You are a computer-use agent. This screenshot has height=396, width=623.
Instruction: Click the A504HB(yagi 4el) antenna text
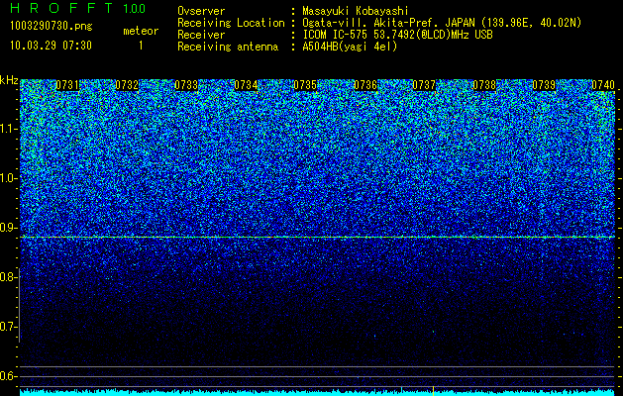coord(350,47)
